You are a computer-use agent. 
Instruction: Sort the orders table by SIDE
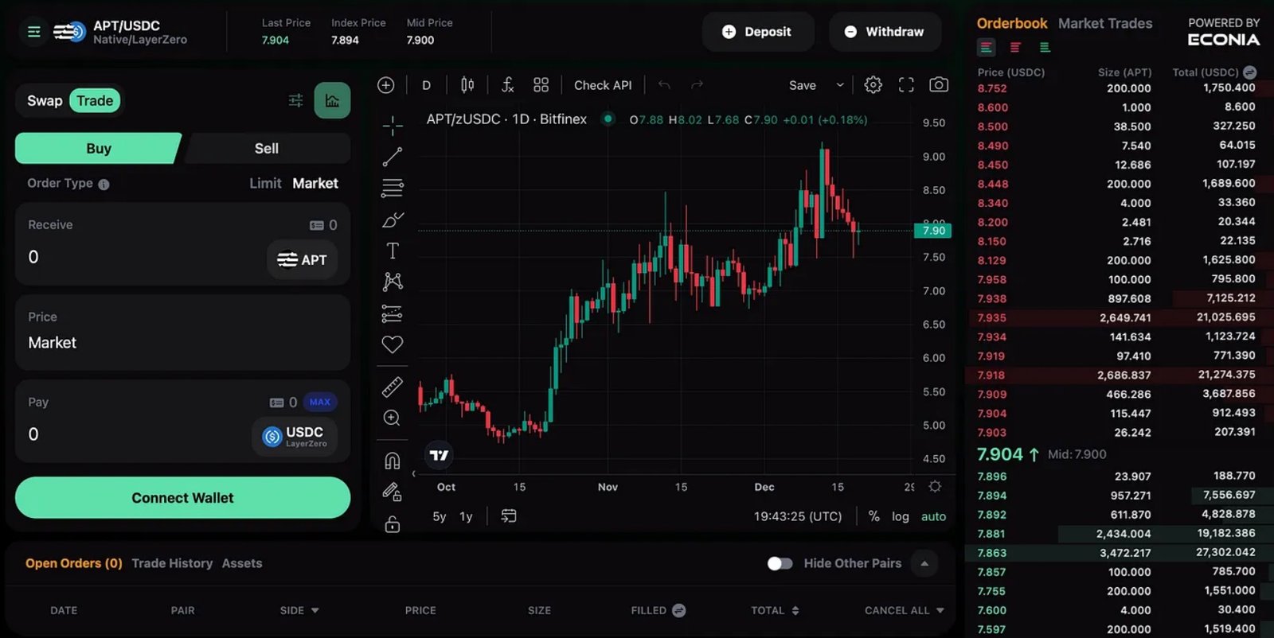tap(299, 610)
